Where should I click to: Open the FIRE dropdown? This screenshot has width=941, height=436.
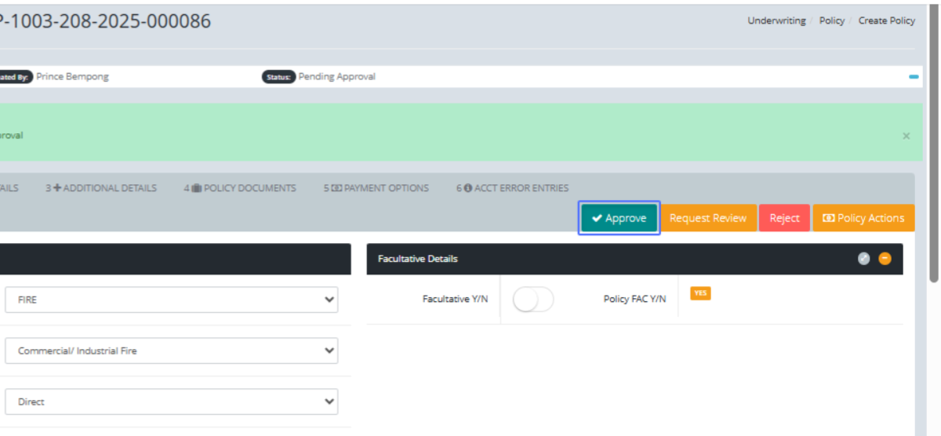(171, 300)
